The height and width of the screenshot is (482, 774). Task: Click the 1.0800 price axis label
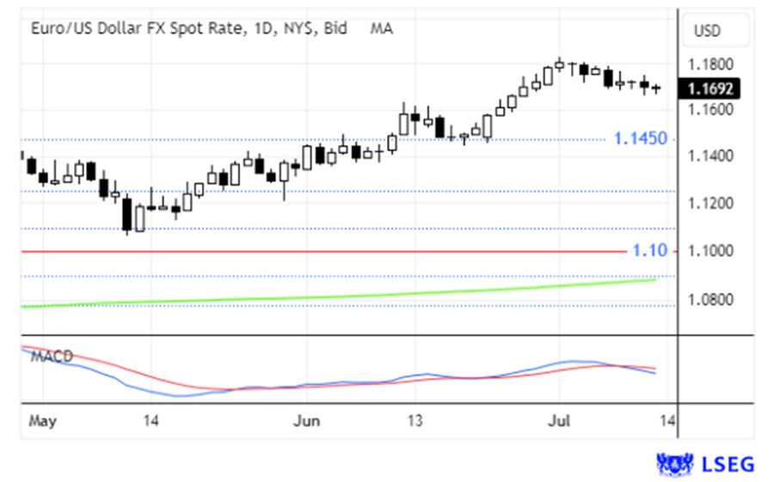tap(711, 300)
